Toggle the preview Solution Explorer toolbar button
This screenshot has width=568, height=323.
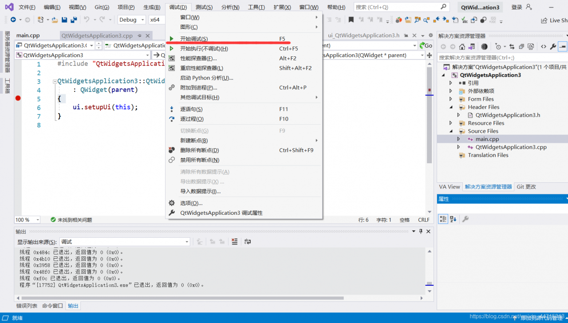pos(562,47)
